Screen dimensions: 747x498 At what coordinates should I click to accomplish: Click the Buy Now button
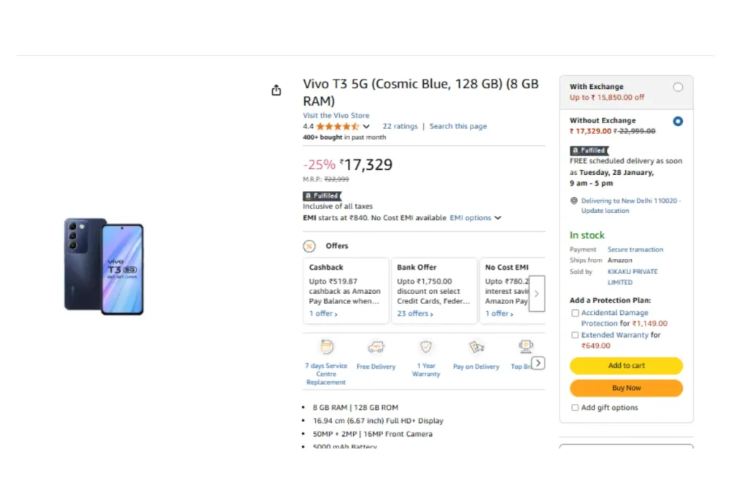[626, 388]
